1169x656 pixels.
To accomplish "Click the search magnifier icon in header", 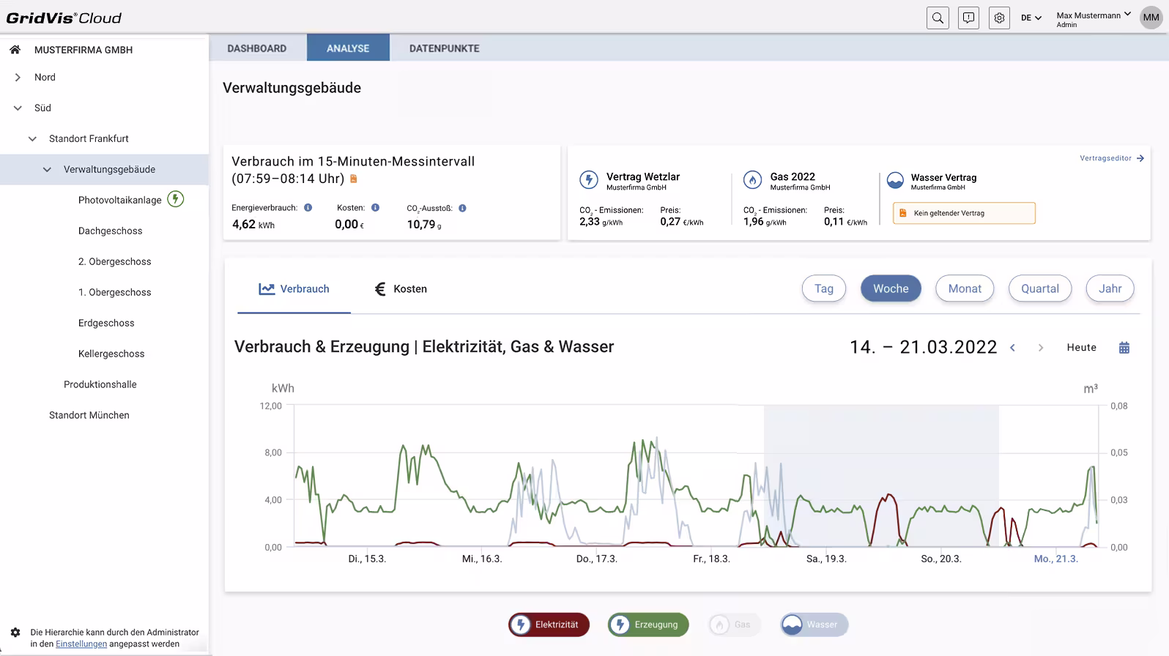I will [938, 18].
